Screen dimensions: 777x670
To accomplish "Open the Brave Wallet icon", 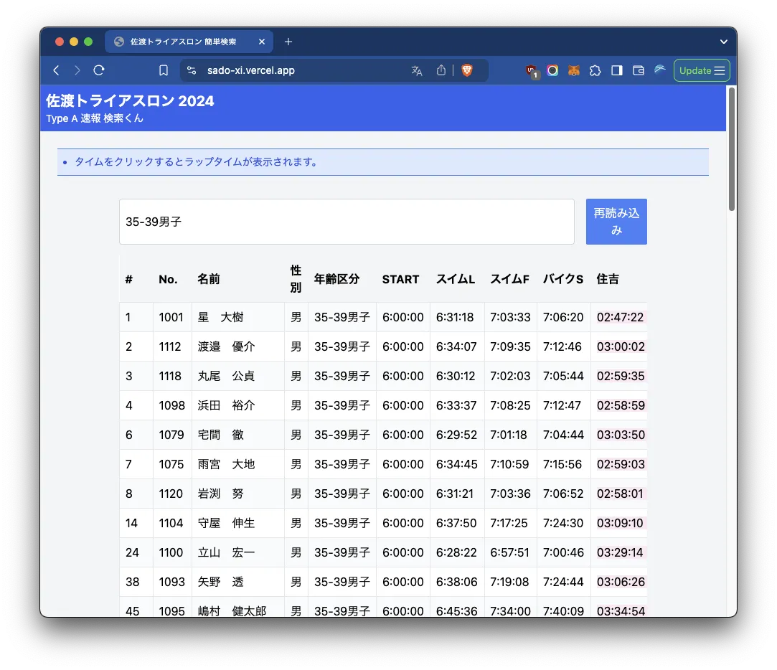I will click(x=638, y=70).
